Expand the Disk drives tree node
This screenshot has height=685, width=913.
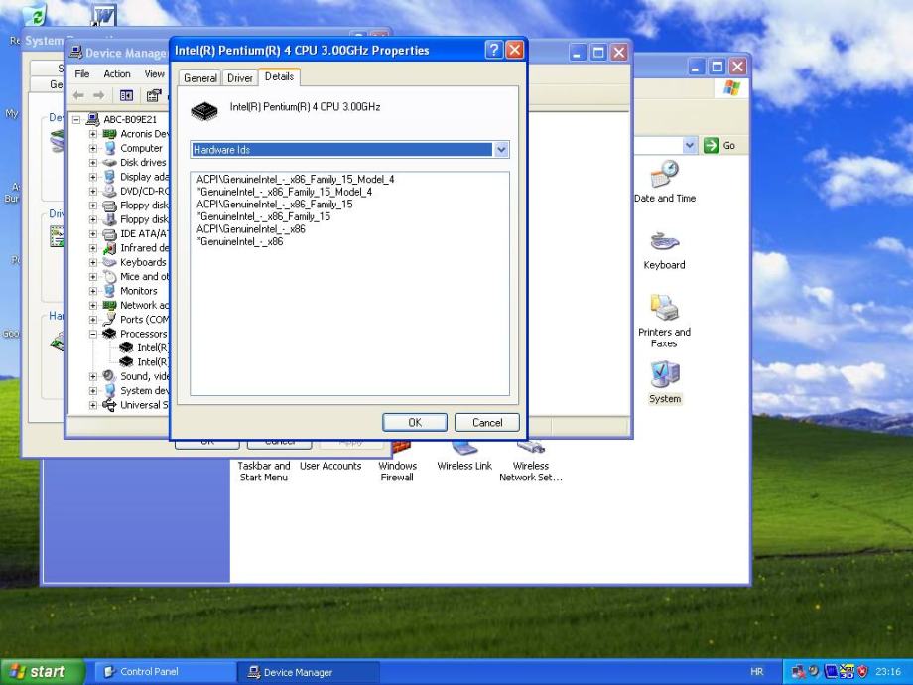tap(94, 163)
